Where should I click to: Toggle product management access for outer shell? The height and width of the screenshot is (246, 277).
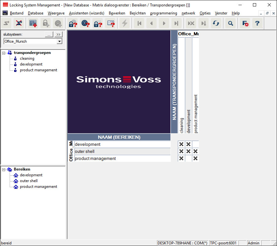point(195,151)
